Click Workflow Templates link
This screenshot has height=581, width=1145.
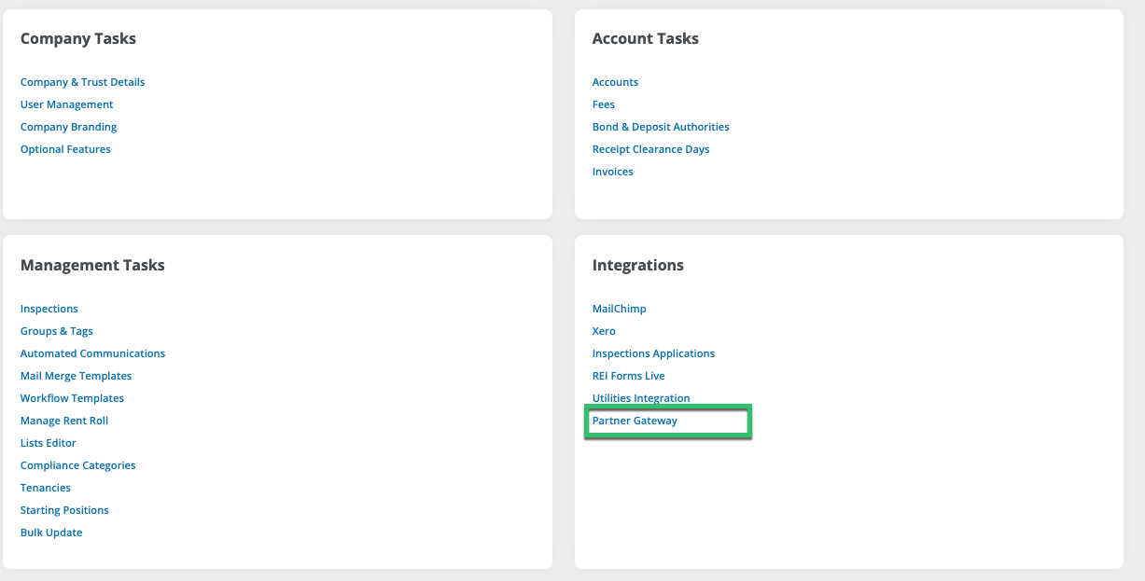[73, 398]
